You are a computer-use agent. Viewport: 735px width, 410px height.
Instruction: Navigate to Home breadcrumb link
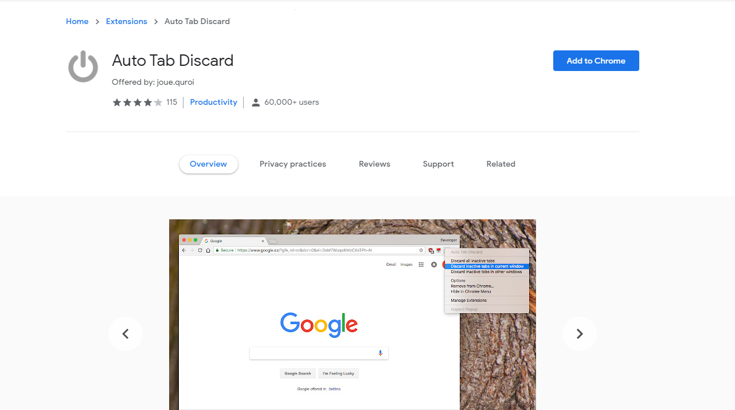coord(77,22)
